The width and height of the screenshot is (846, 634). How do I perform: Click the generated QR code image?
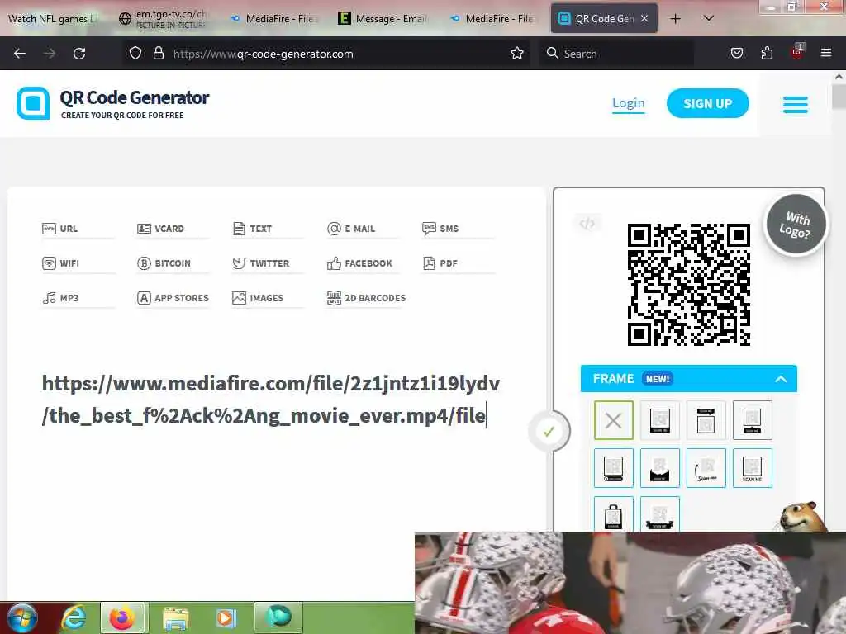(x=689, y=284)
